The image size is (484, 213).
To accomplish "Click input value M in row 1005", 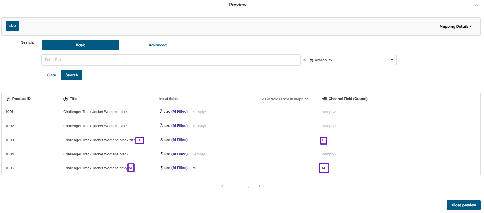I will click(x=194, y=168).
